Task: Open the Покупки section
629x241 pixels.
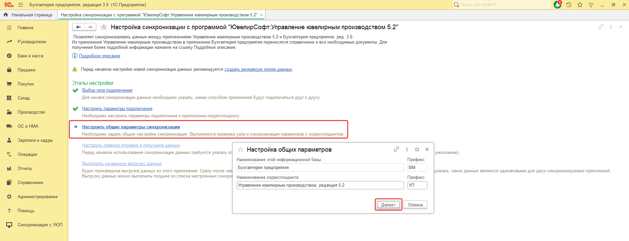Action: [26, 84]
